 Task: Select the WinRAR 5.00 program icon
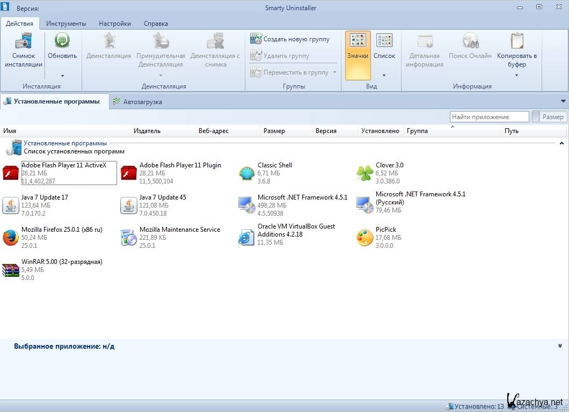(x=11, y=270)
